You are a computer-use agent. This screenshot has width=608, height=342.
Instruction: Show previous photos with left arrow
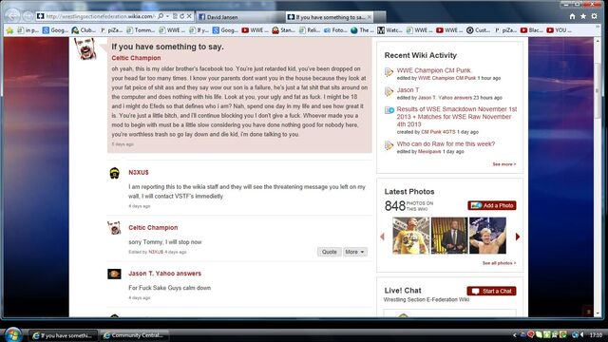[382, 237]
